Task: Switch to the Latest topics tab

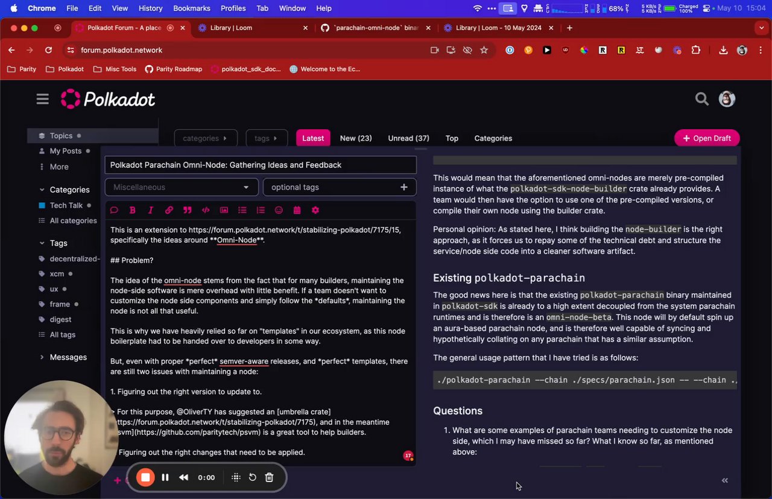Action: [x=313, y=138]
